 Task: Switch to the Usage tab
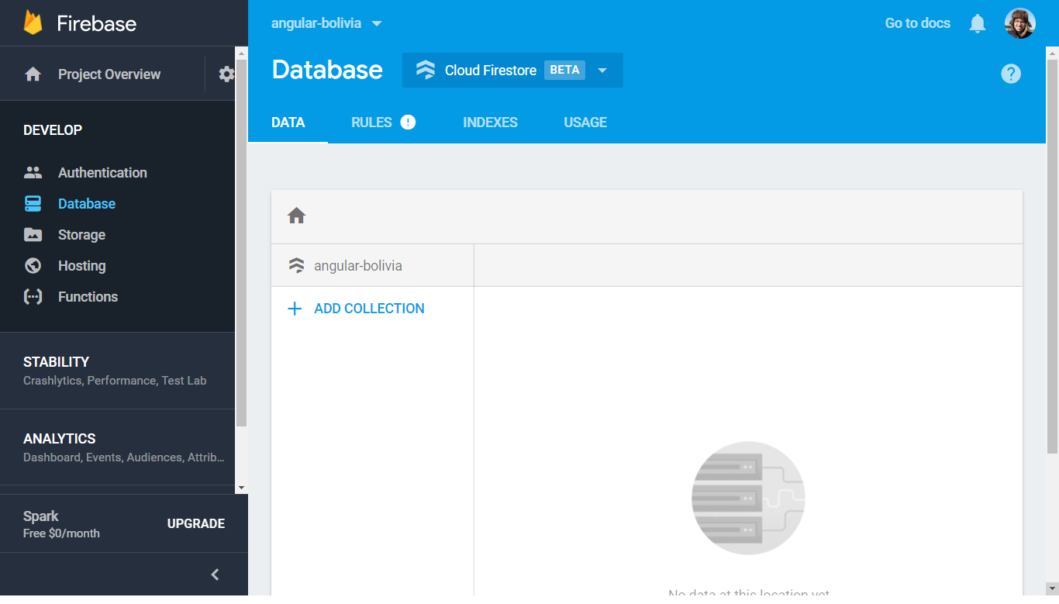(585, 123)
